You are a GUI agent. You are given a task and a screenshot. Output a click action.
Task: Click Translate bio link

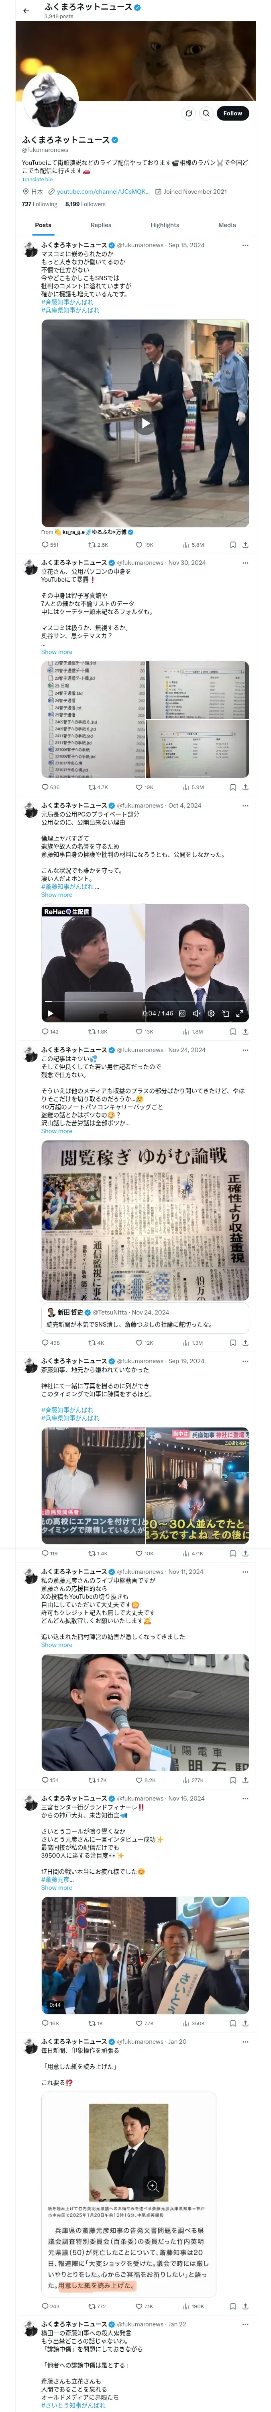[37, 179]
